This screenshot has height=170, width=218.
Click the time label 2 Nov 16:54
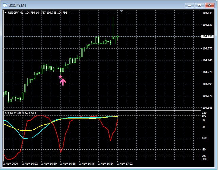[x=106, y=163]
